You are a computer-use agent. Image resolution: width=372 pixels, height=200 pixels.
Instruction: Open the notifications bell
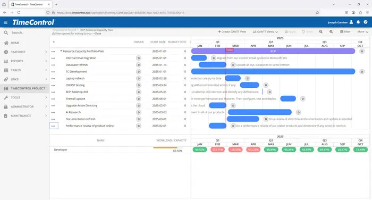point(358,22)
